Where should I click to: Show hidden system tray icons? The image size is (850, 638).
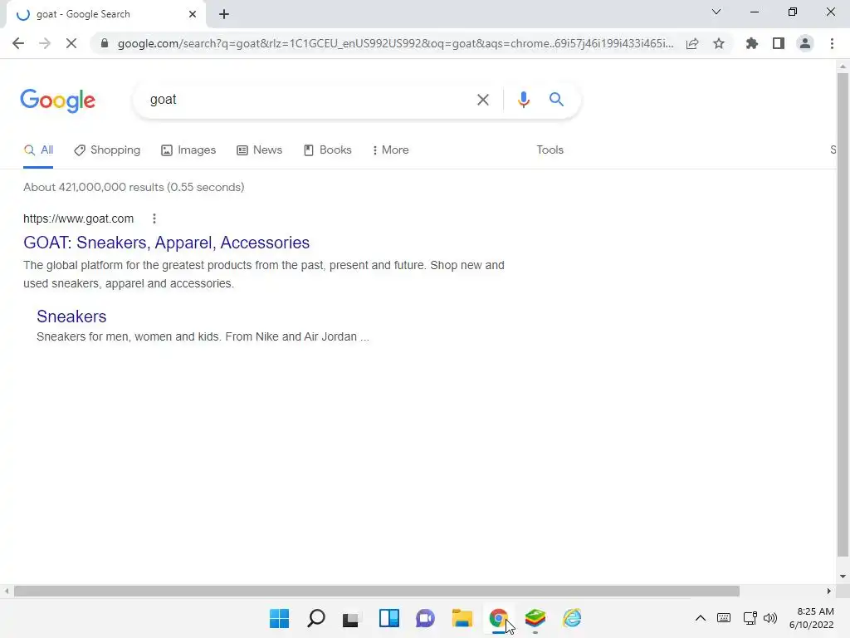coord(701,618)
